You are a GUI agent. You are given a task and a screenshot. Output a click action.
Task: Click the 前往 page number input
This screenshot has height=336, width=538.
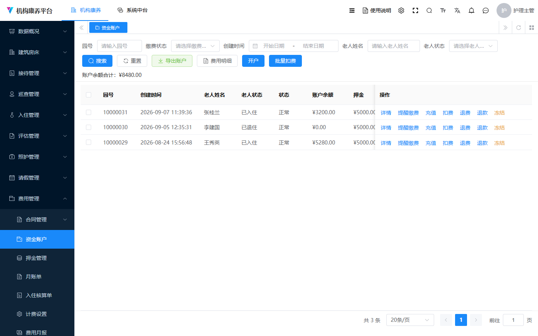click(x=513, y=320)
